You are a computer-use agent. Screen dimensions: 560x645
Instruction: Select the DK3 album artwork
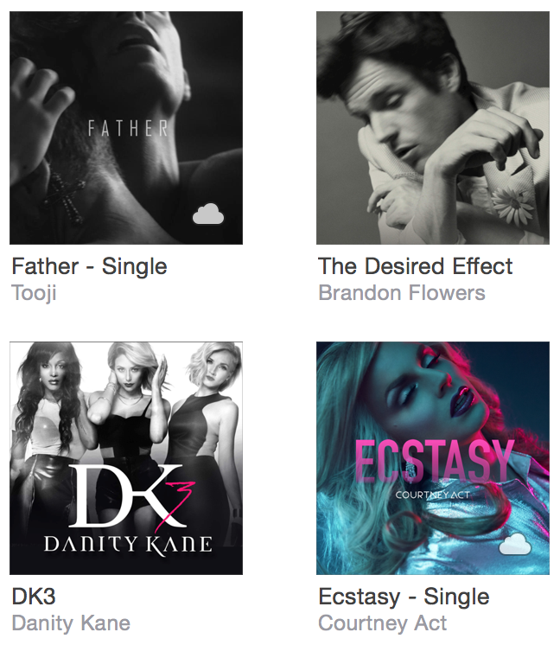coord(126,458)
